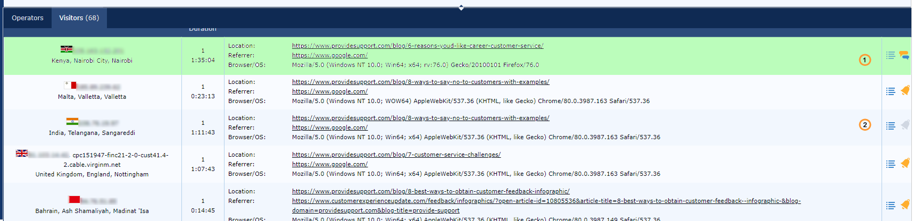Click the United Kingdom flag icon

(22, 153)
